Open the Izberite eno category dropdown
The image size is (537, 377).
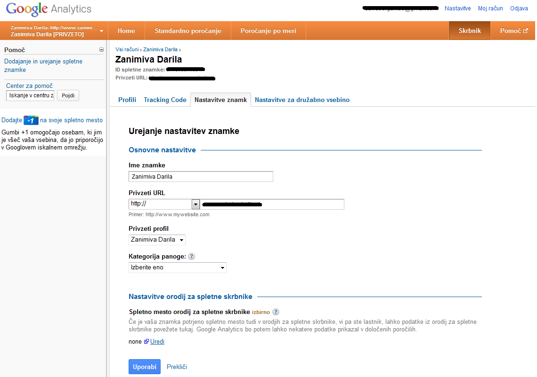(x=177, y=267)
